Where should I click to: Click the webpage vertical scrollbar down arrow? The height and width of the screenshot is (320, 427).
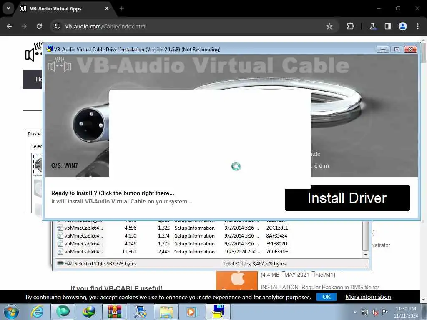click(x=424, y=300)
